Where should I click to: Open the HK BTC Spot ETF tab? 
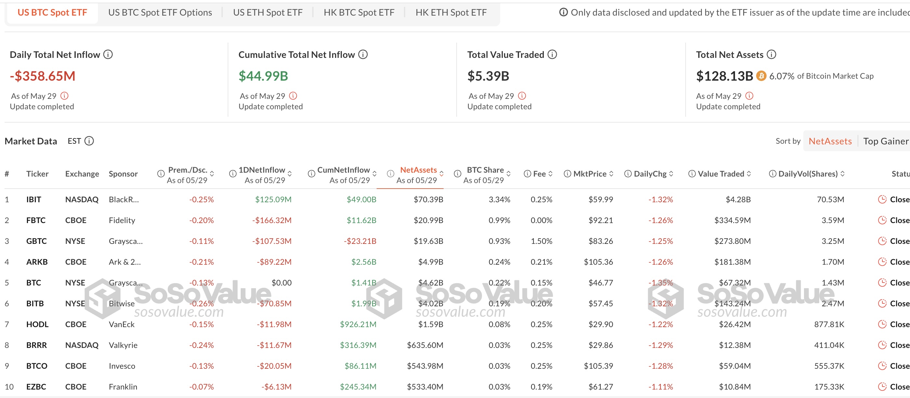click(358, 12)
